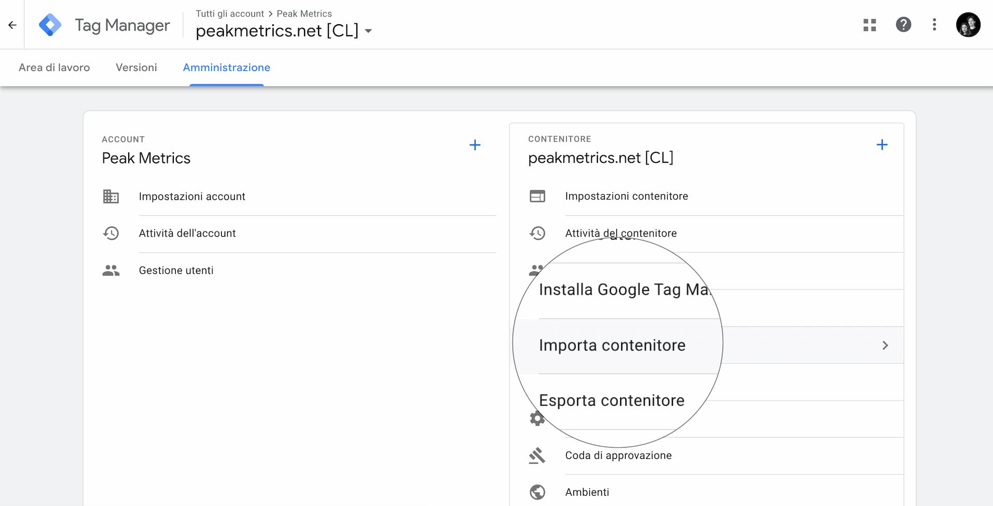Switch to the Area di lavoro tab
The width and height of the screenshot is (993, 506).
pos(54,68)
